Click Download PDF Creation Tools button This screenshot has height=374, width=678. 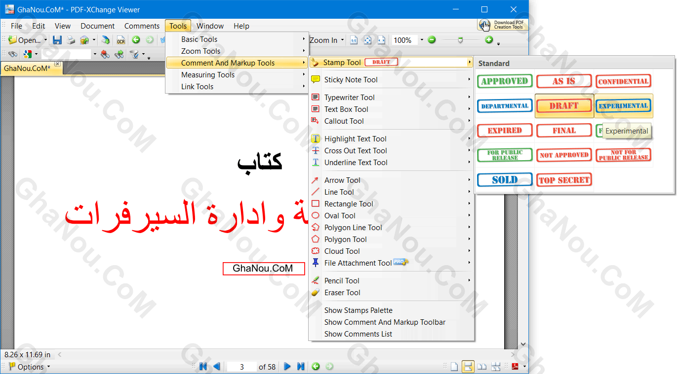pyautogui.click(x=502, y=25)
